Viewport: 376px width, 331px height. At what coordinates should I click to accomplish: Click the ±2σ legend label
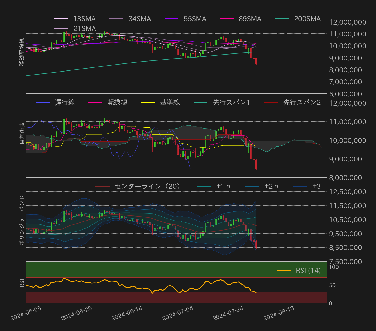pyautogui.click(x=271, y=186)
